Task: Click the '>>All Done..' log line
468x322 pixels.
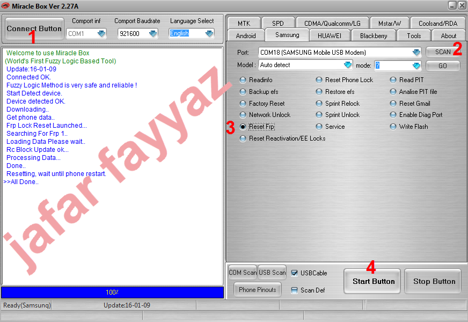Action: click(21, 182)
